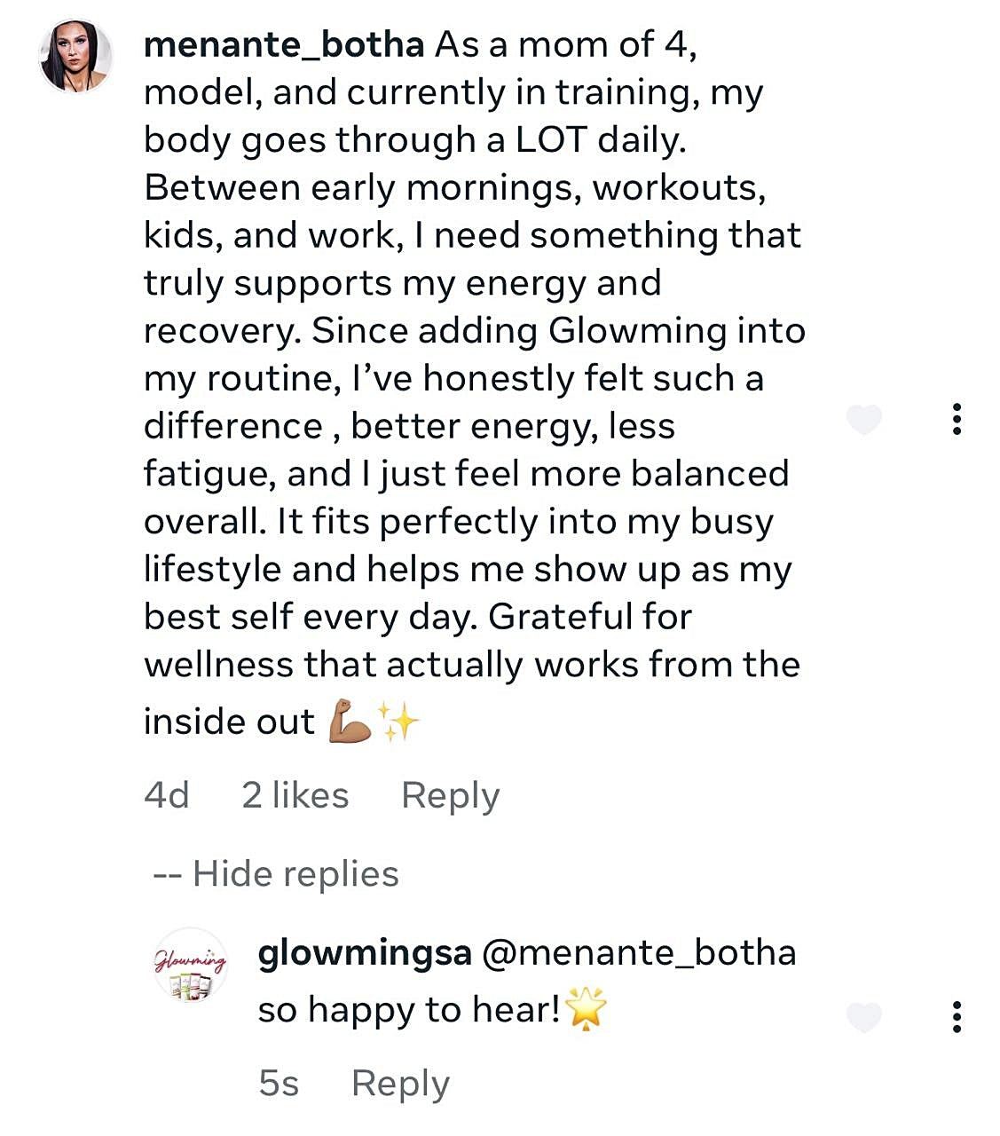Open menante_botha's profile picture
The height and width of the screenshot is (1136, 1000).
75,56
